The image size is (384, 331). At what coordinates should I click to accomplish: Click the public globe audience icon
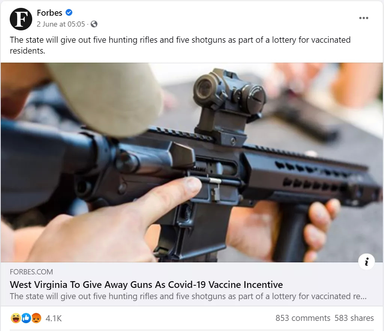[94, 24]
